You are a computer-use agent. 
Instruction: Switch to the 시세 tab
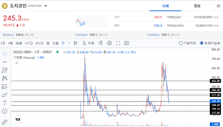point(166,6)
